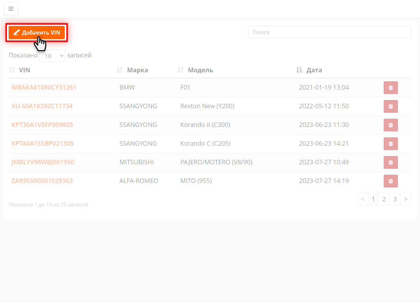Viewport: 420px width, 303px height.
Task: Go to page 3 of results
Action: [x=395, y=199]
